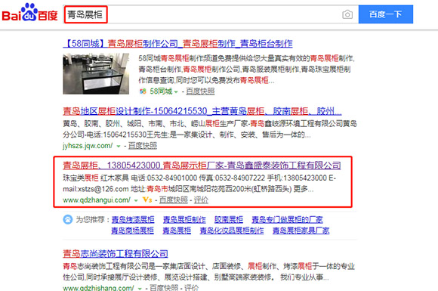Expand dropdown arrow next to 58同城
Viewport: 438px width, 291px height.
[x=176, y=91]
